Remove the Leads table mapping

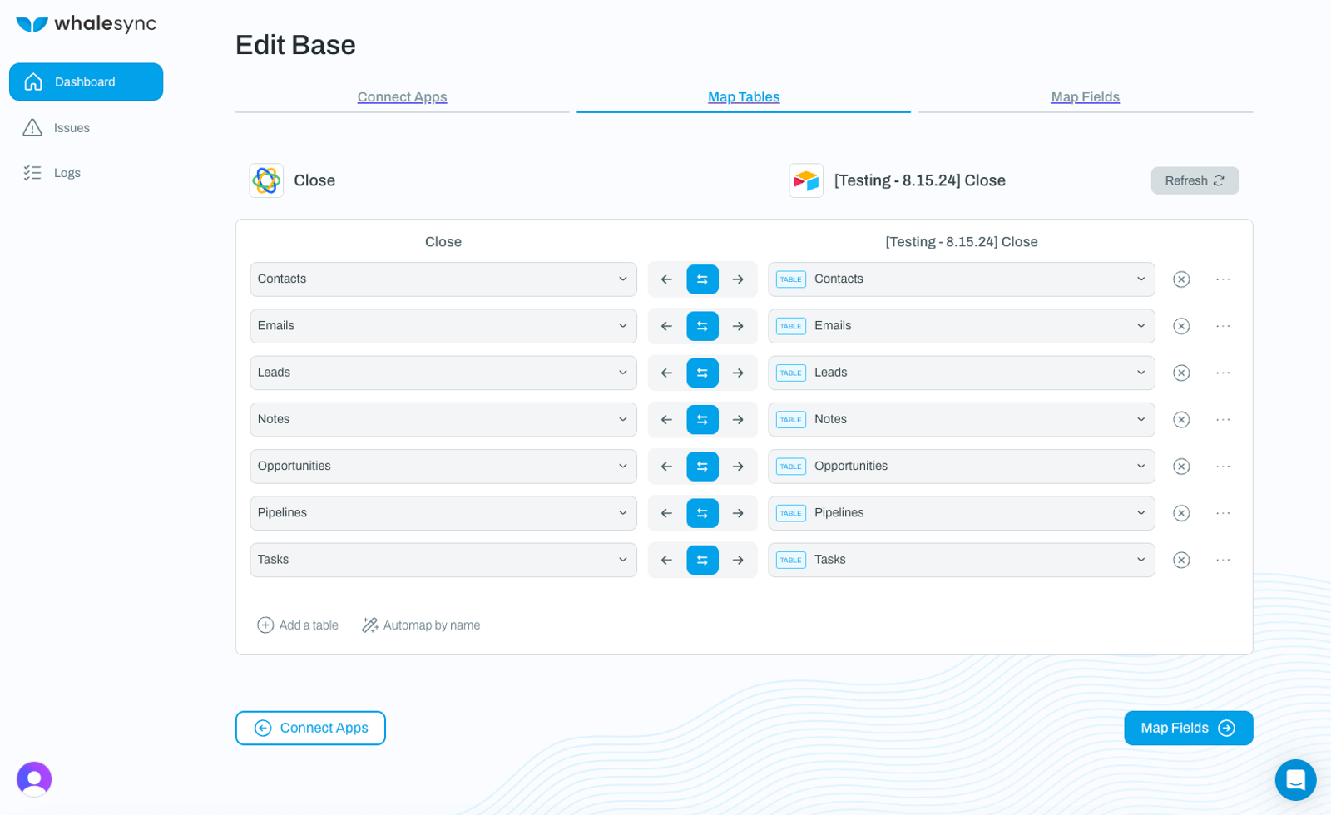(x=1181, y=373)
